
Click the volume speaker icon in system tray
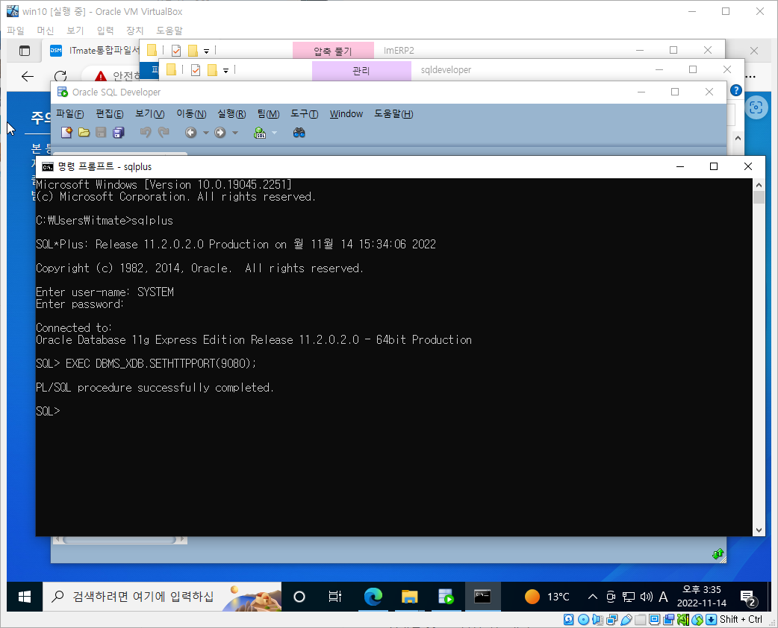click(x=646, y=597)
